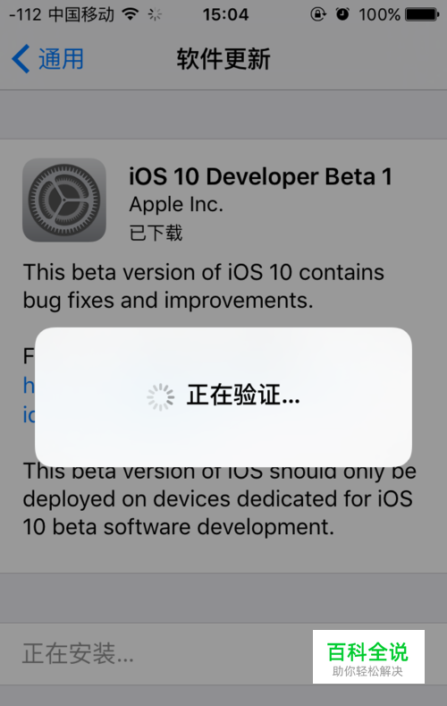Tap the verifying spinner in dialog
447x706 pixels.
(161, 397)
